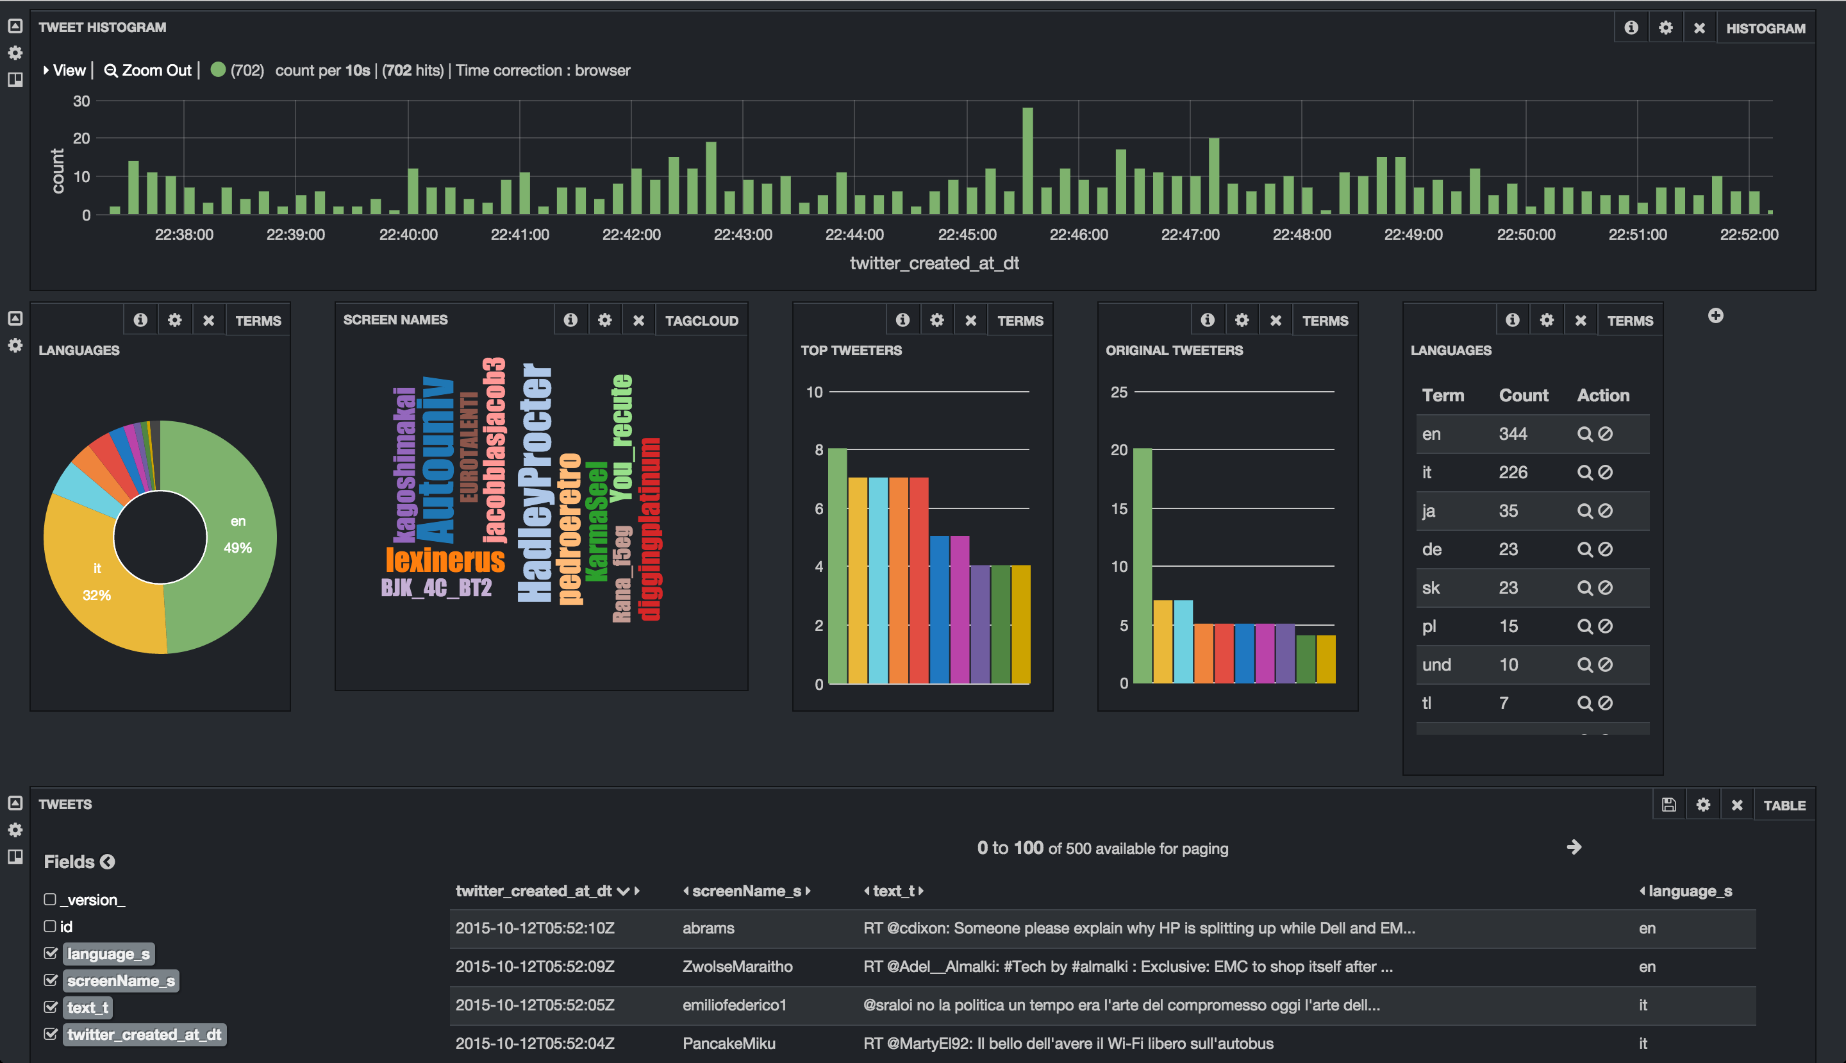Add new panel with plus icon
The width and height of the screenshot is (1846, 1063).
click(x=1715, y=315)
